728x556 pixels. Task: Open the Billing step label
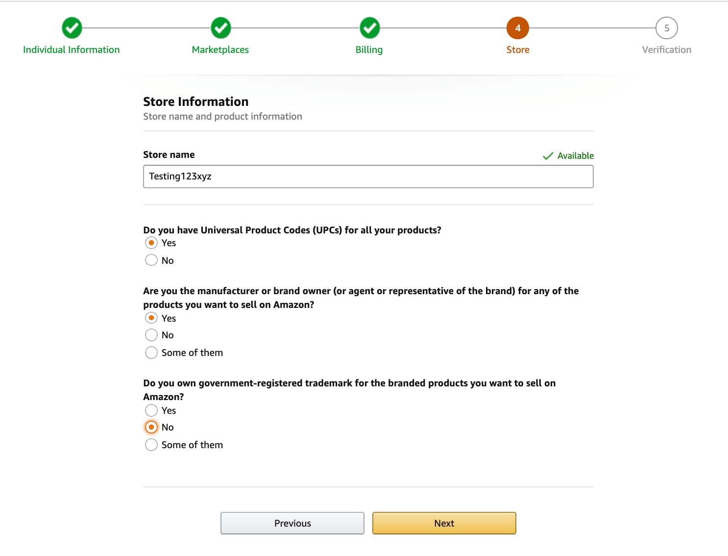coord(369,50)
